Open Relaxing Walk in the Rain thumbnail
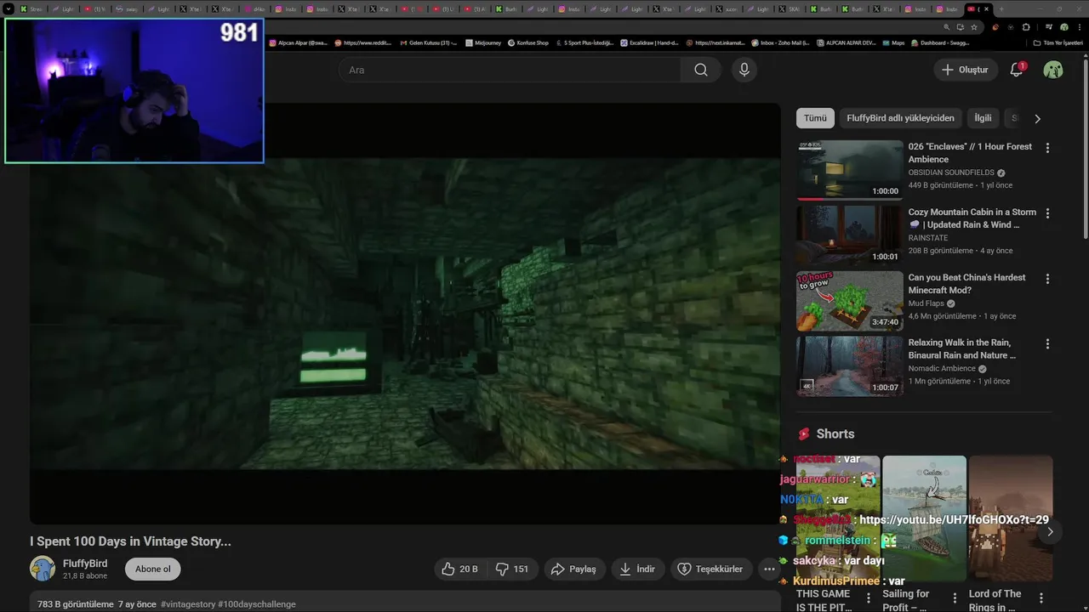This screenshot has height=612, width=1089. pos(850,366)
